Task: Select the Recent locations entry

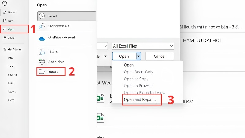Action: pos(66,16)
